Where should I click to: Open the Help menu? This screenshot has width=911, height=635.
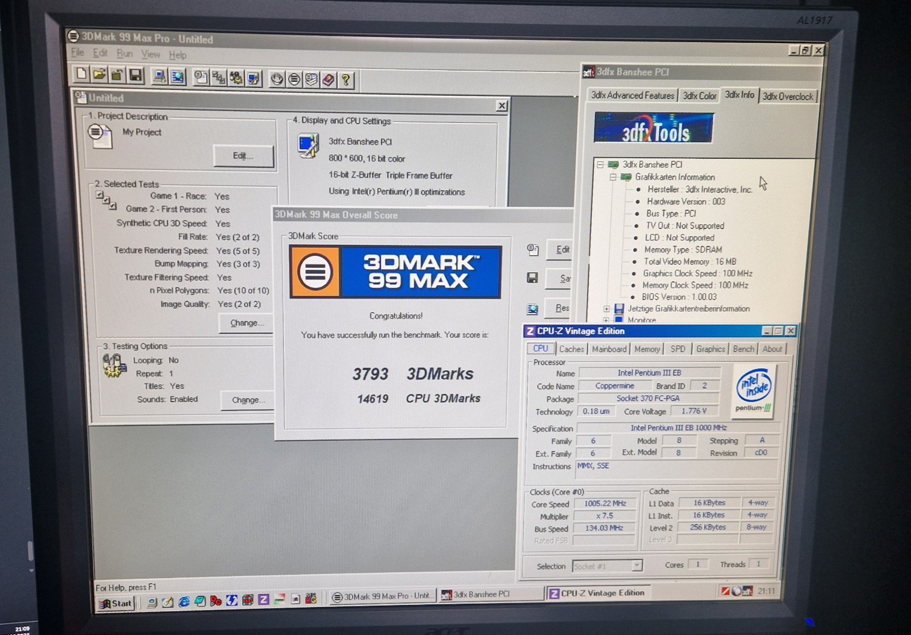tap(178, 55)
